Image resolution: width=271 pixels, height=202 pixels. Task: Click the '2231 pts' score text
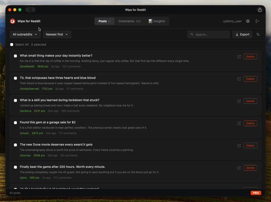40,111
